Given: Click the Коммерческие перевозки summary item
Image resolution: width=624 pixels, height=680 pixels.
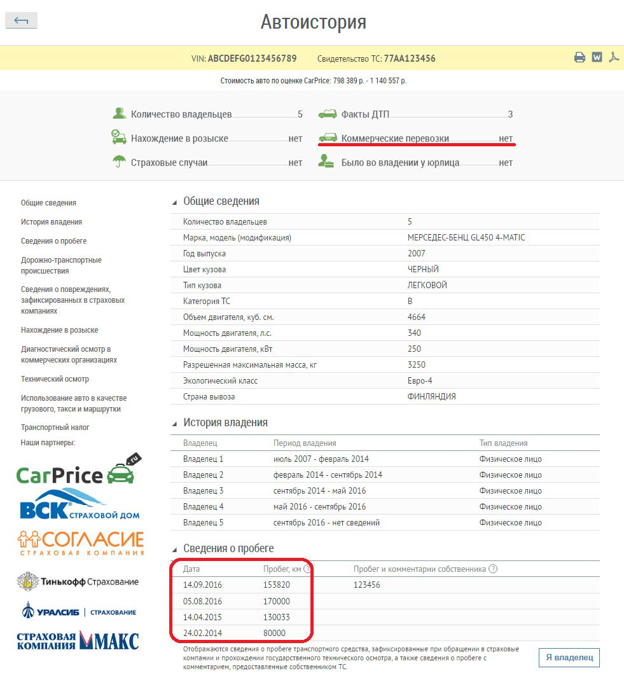Looking at the screenshot, I should (394, 138).
